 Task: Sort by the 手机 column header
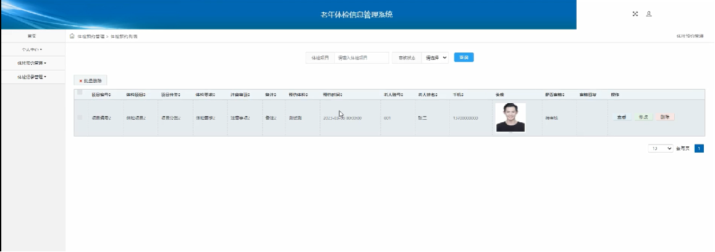point(459,94)
